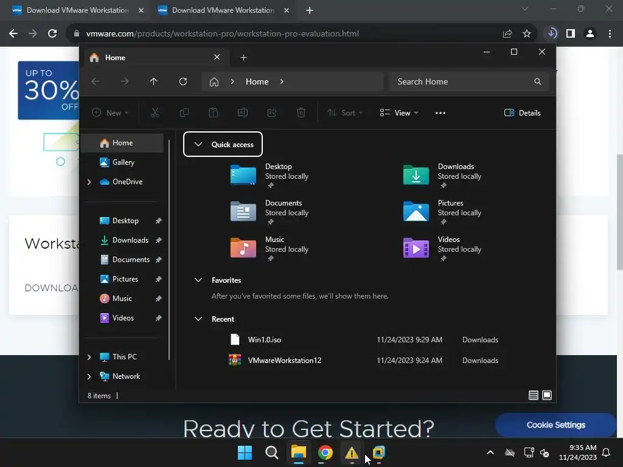Unpin Downloads in the Explorer sidebar

tap(159, 240)
